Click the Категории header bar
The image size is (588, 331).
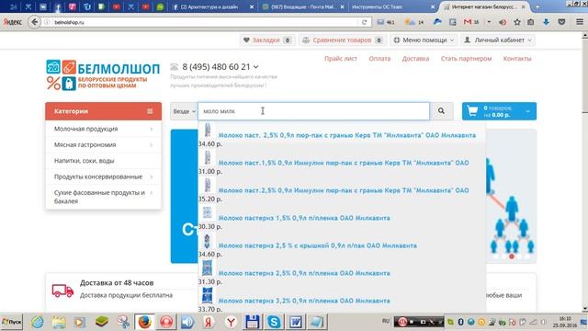click(x=103, y=111)
